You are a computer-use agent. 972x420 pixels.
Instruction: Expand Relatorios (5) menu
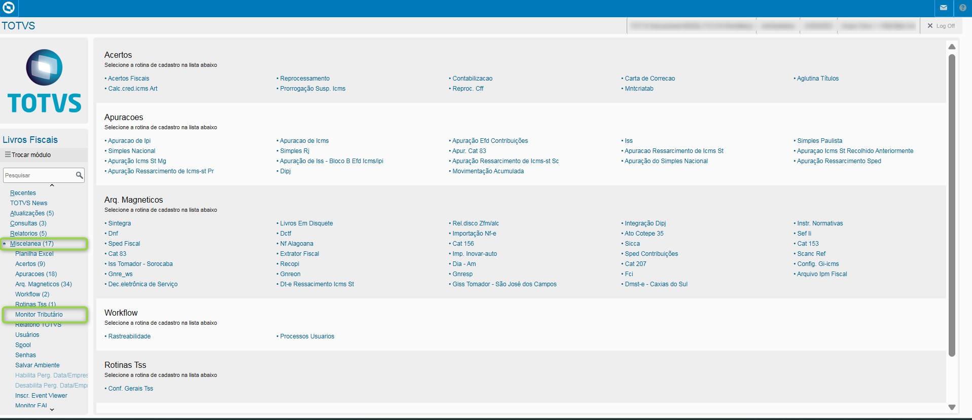(x=28, y=234)
